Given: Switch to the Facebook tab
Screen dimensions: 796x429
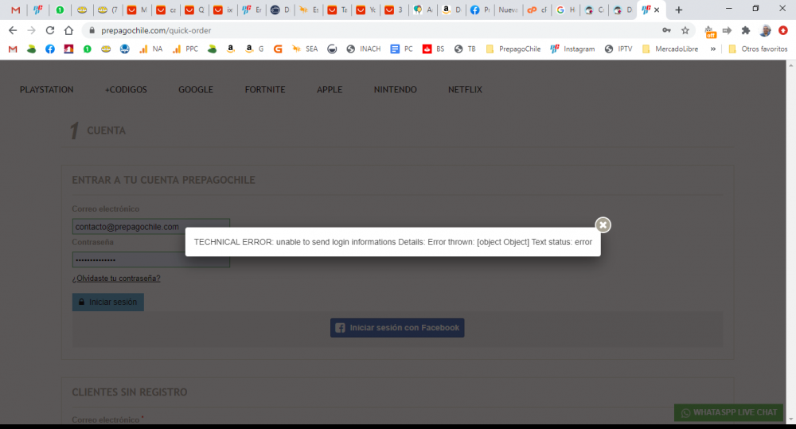Looking at the screenshot, I should [480, 10].
